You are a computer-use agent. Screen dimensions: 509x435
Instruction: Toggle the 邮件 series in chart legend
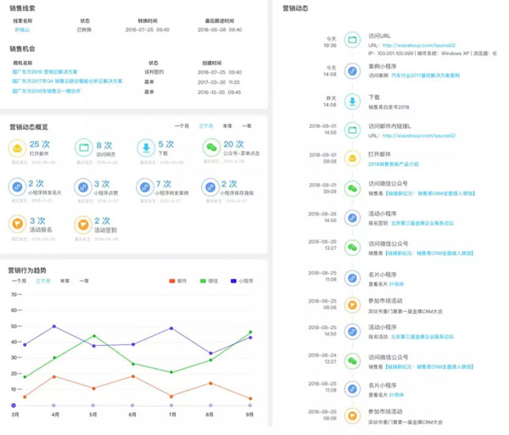pos(177,280)
